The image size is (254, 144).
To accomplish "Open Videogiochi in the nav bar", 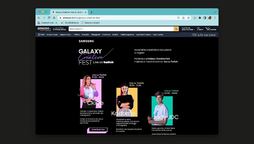I will click(95, 35).
